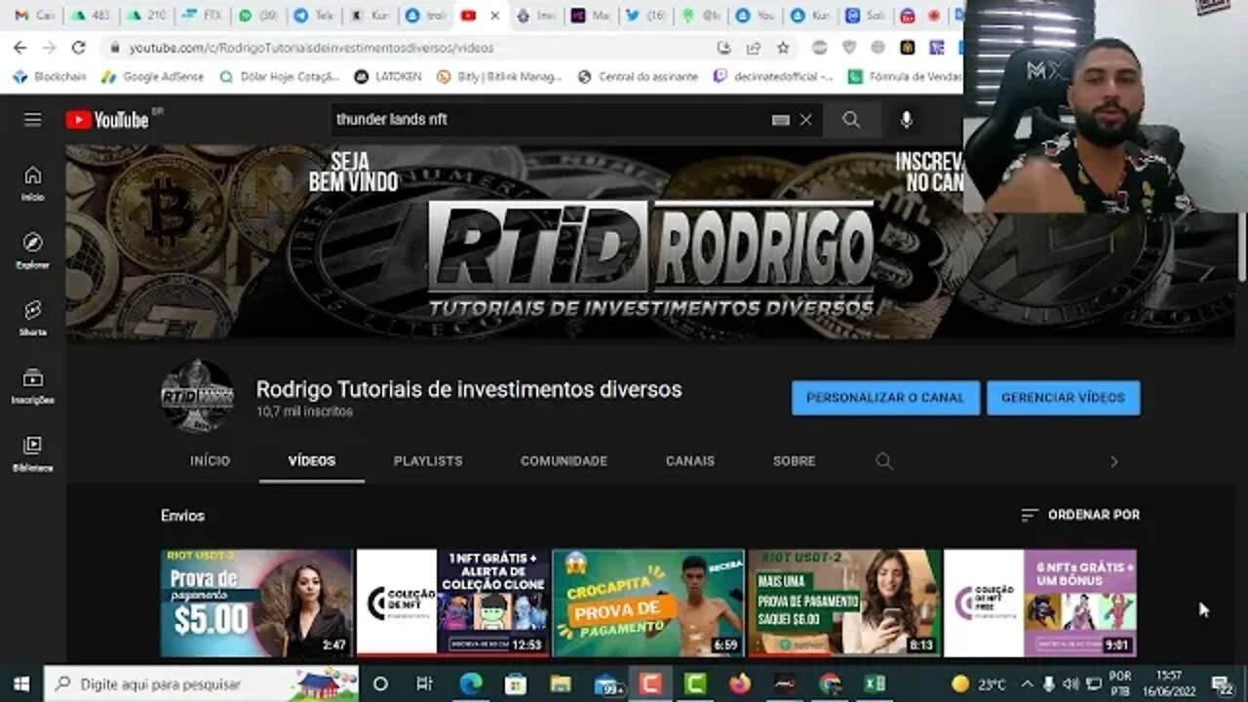Switch to the Telegram browser tab
Screen dimensions: 1248x702
tap(316, 16)
